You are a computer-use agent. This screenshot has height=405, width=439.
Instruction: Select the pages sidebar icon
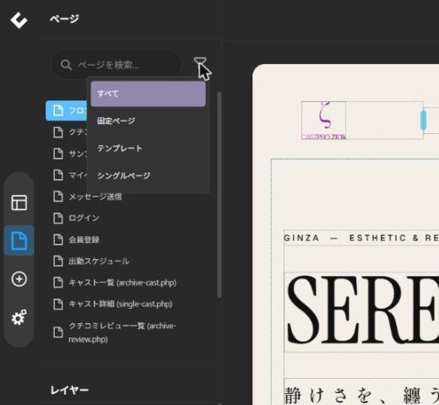coord(19,240)
